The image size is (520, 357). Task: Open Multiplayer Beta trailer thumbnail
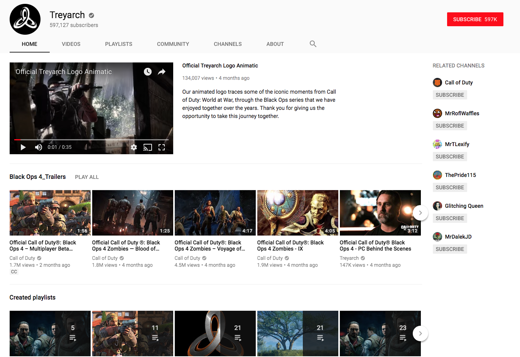(x=50, y=213)
